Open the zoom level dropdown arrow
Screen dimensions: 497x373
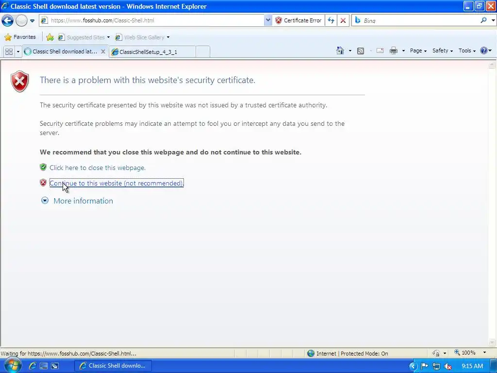pyautogui.click(x=484, y=353)
